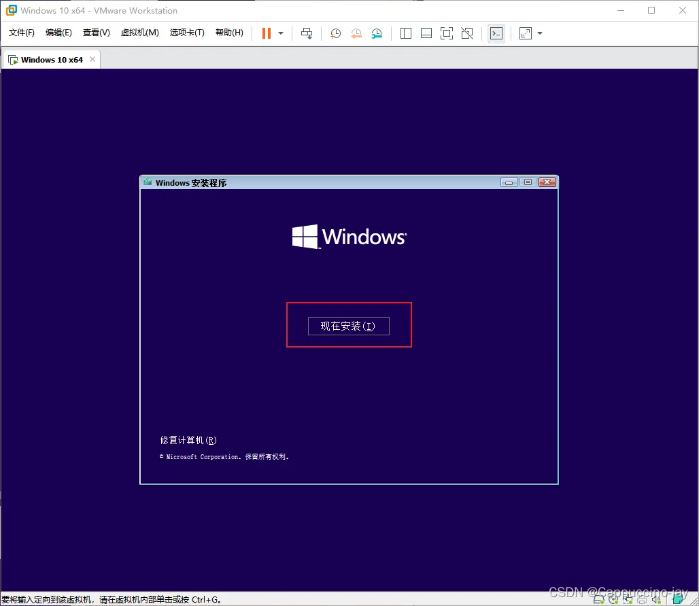This screenshot has width=699, height=606.
Task: Click the send Ctrl+Alt+Del toolbar icon
Action: 307,33
